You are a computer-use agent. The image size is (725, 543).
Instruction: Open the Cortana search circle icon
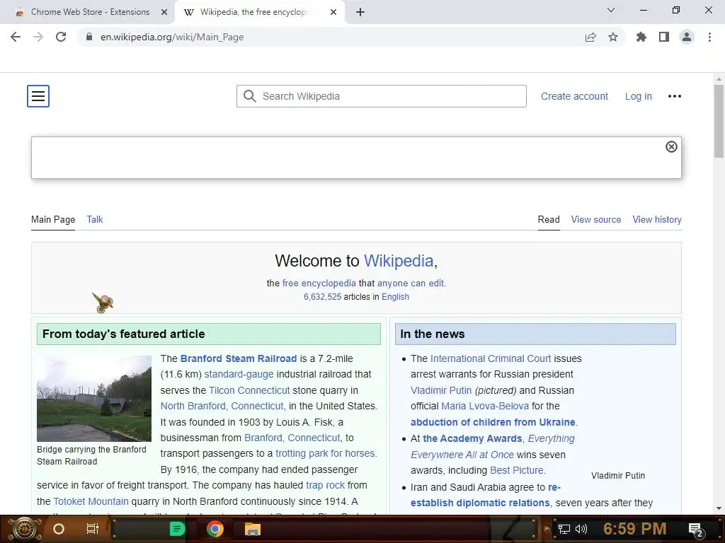58,529
